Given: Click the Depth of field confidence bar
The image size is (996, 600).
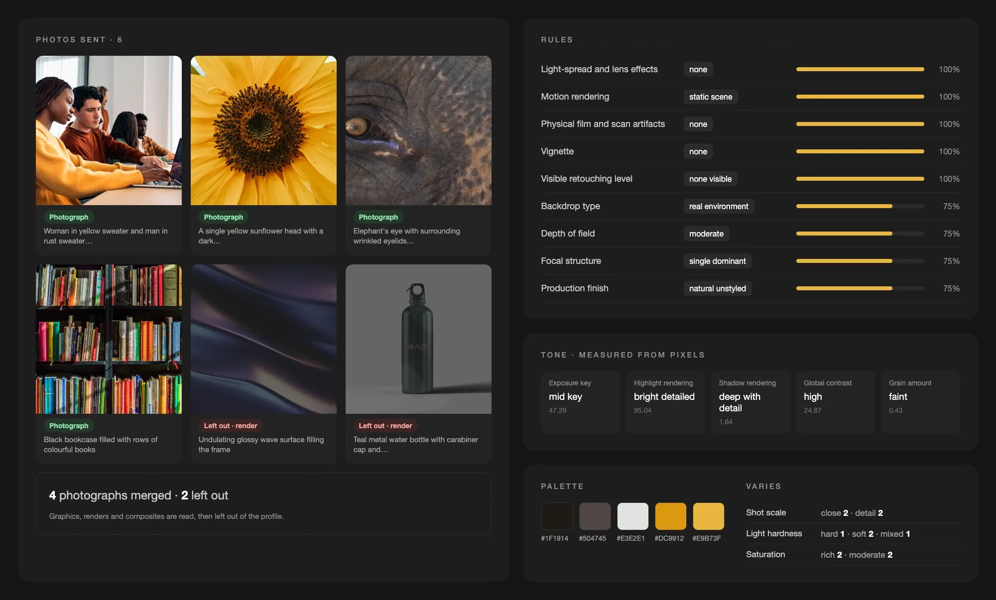Looking at the screenshot, I should click(860, 234).
